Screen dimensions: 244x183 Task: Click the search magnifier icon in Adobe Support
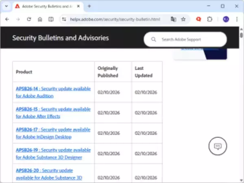pos(154,39)
